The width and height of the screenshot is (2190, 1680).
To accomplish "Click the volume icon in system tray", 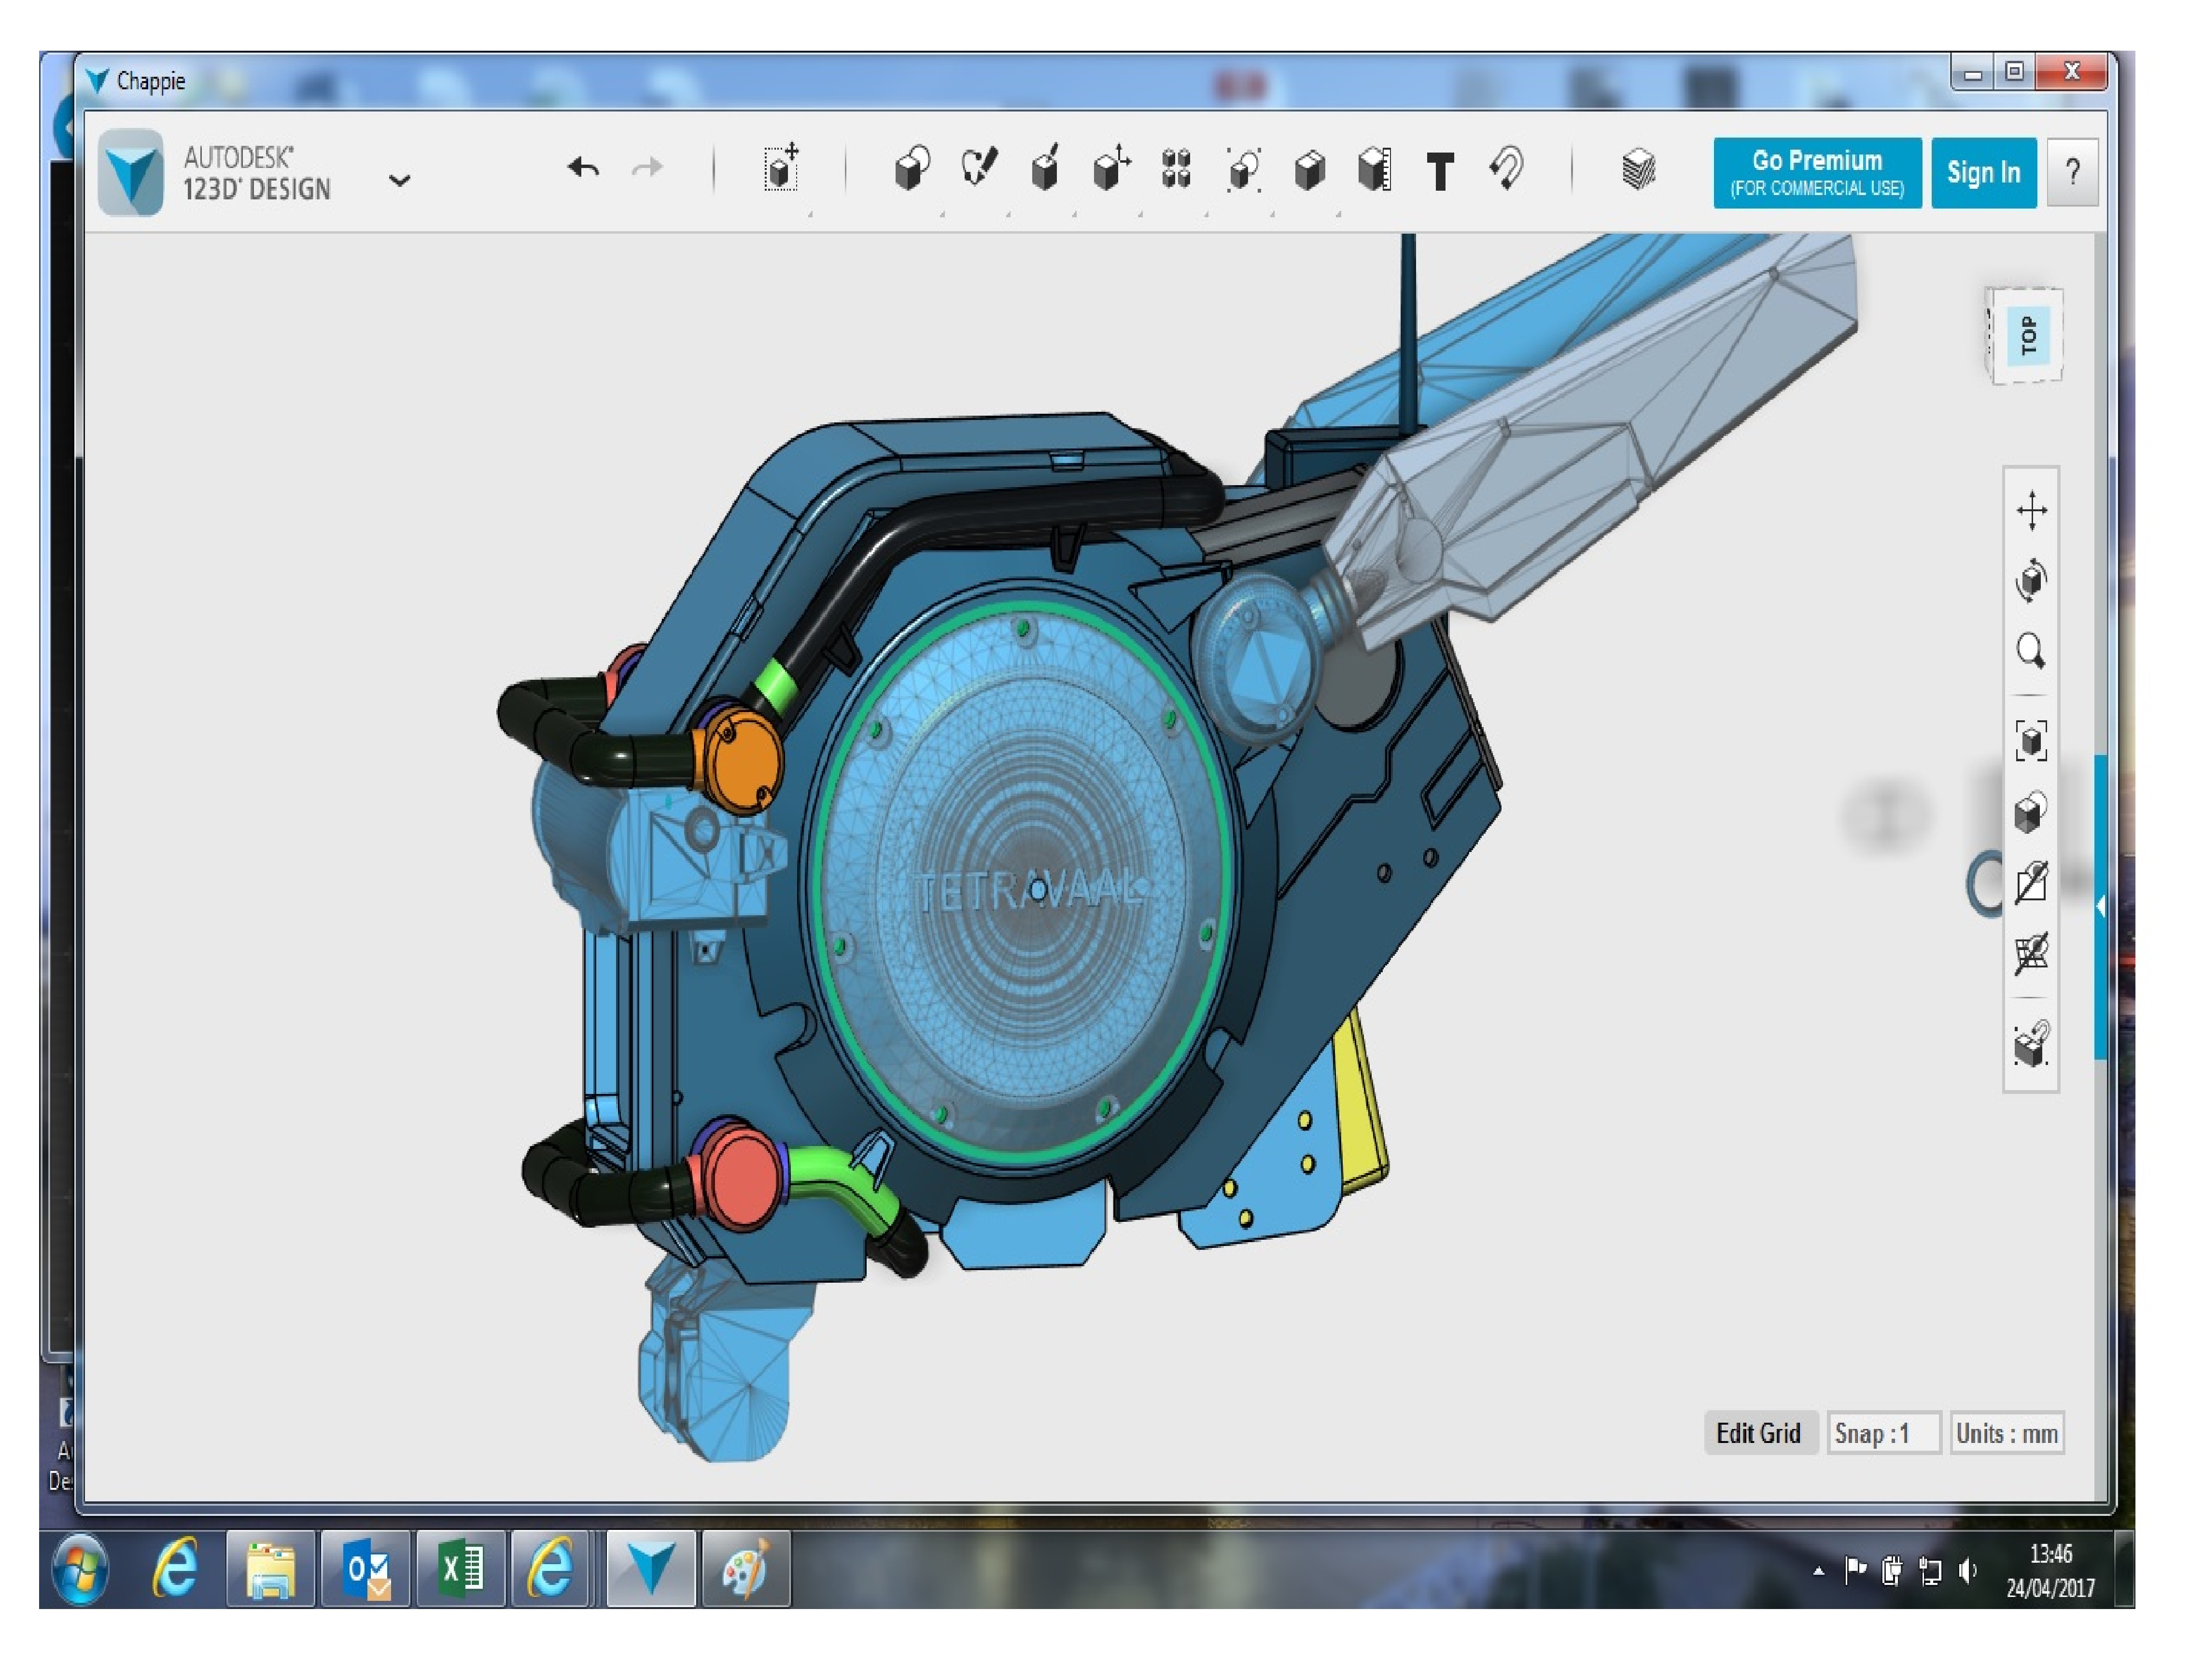I will click(x=1967, y=1571).
